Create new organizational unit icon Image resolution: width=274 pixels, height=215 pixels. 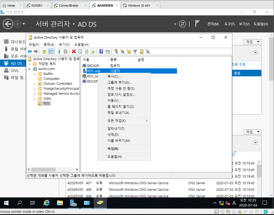pos(129,51)
